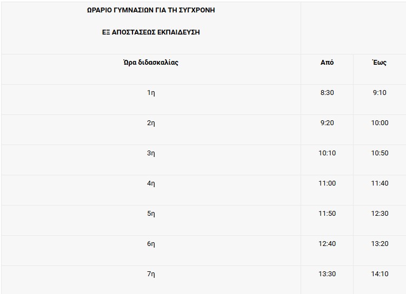Click the 10:00 end time cell
This screenshot has width=406, height=294.
click(380, 123)
